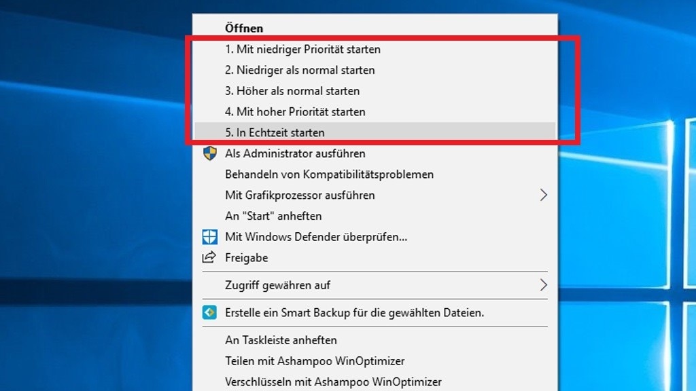Choose Öffnen from the context menu
Image resolution: width=696 pixels, height=391 pixels.
point(243,29)
